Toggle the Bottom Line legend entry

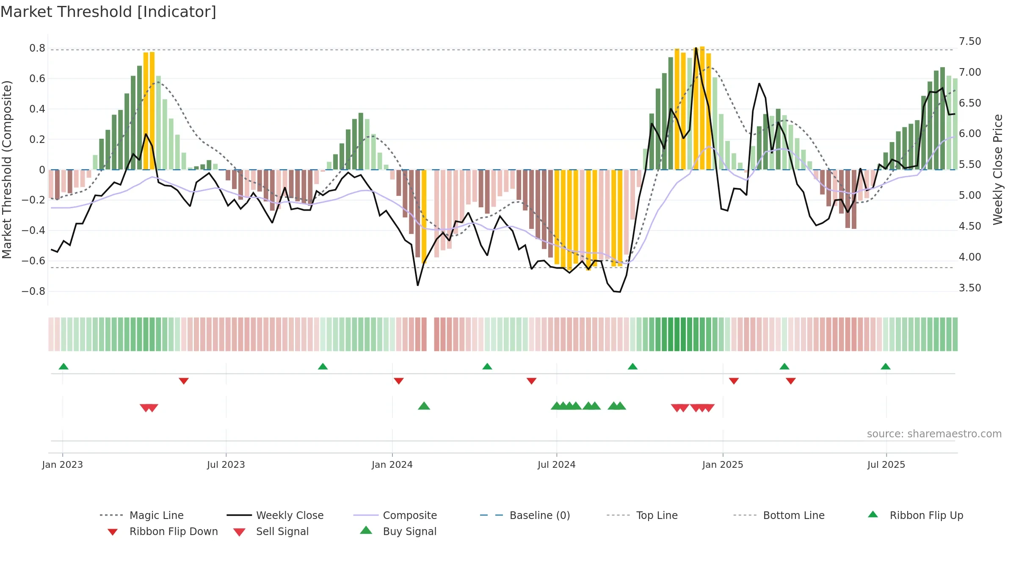[x=779, y=515]
